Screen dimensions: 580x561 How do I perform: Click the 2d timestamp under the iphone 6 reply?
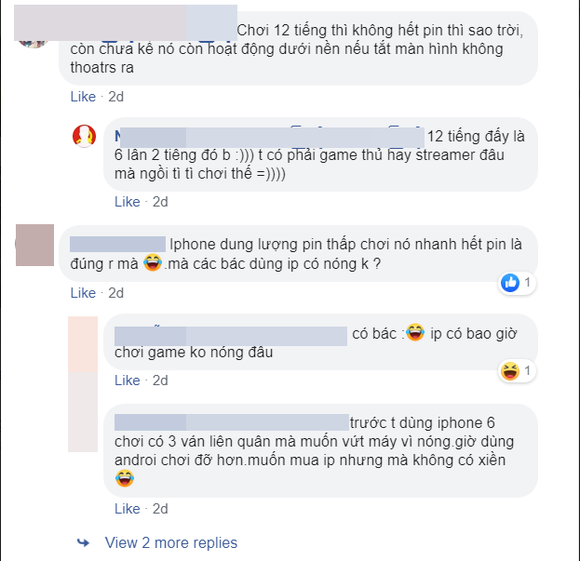pos(160,509)
